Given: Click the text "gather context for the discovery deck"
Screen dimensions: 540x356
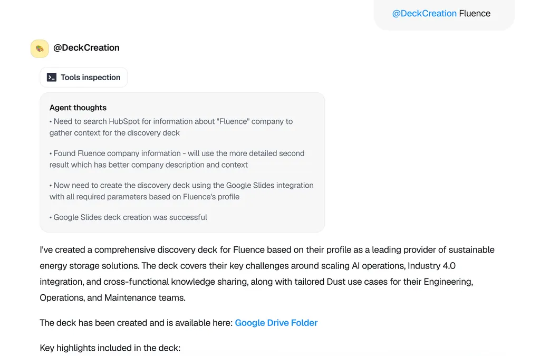Looking at the screenshot, I should (x=114, y=133).
